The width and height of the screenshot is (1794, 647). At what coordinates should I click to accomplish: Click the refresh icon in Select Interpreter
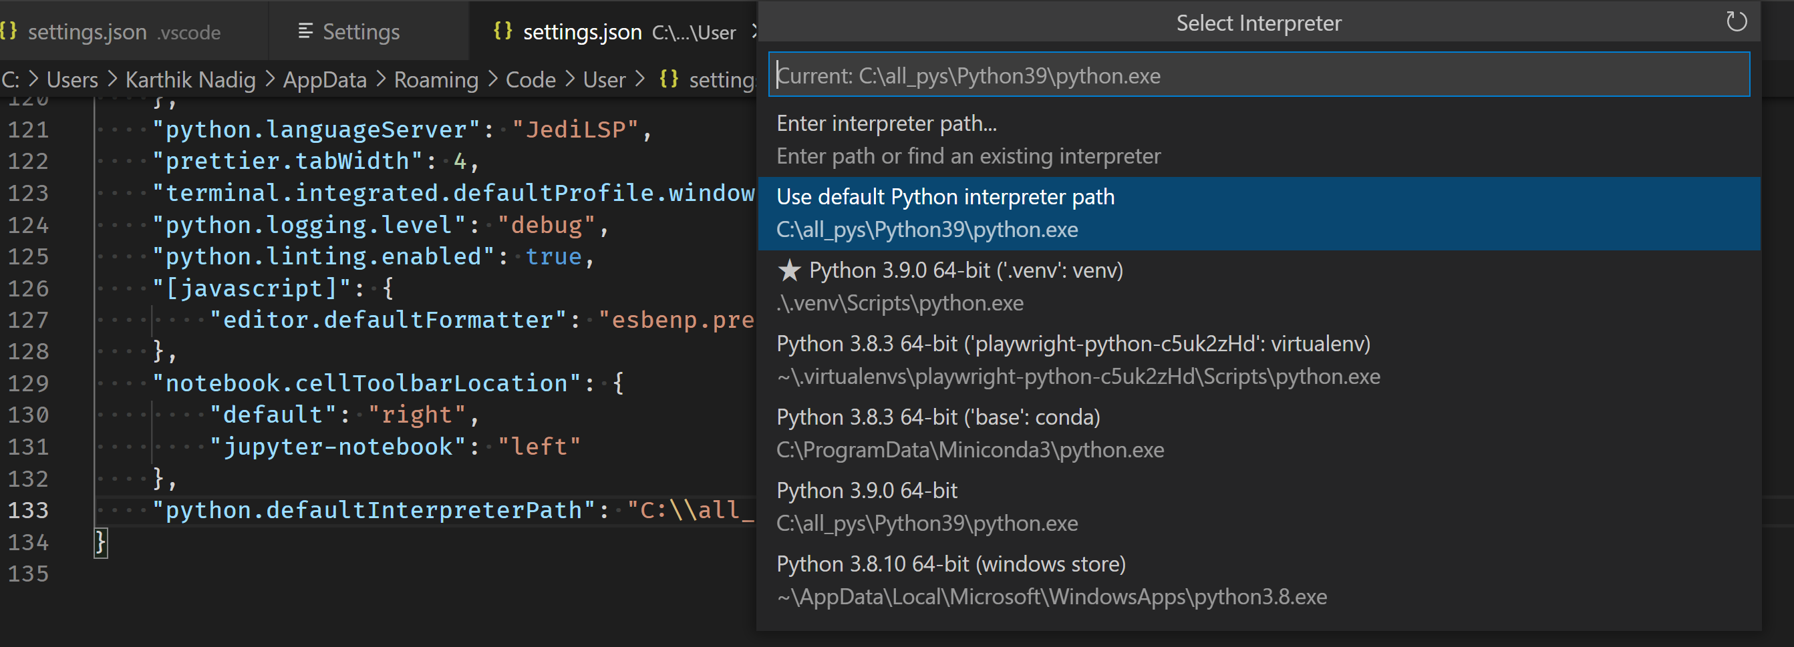(x=1736, y=22)
